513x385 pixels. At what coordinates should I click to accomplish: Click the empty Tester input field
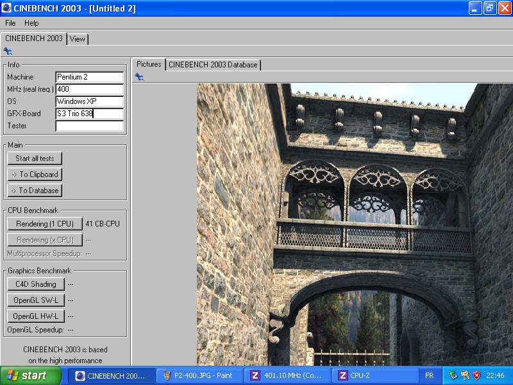coord(89,126)
